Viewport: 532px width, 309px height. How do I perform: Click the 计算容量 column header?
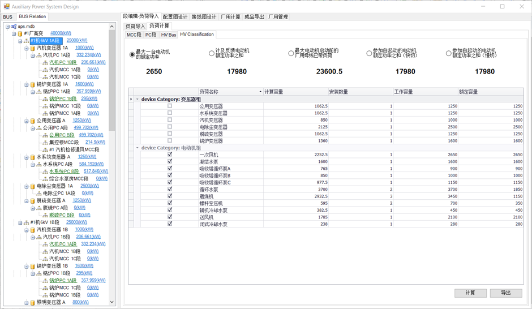[x=296, y=92]
